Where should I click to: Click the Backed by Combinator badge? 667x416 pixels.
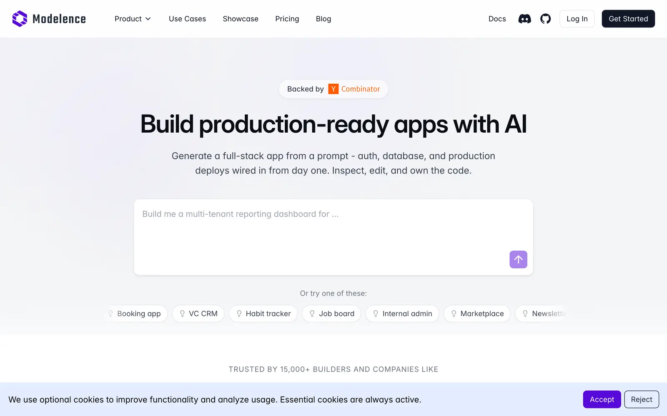coord(333,89)
